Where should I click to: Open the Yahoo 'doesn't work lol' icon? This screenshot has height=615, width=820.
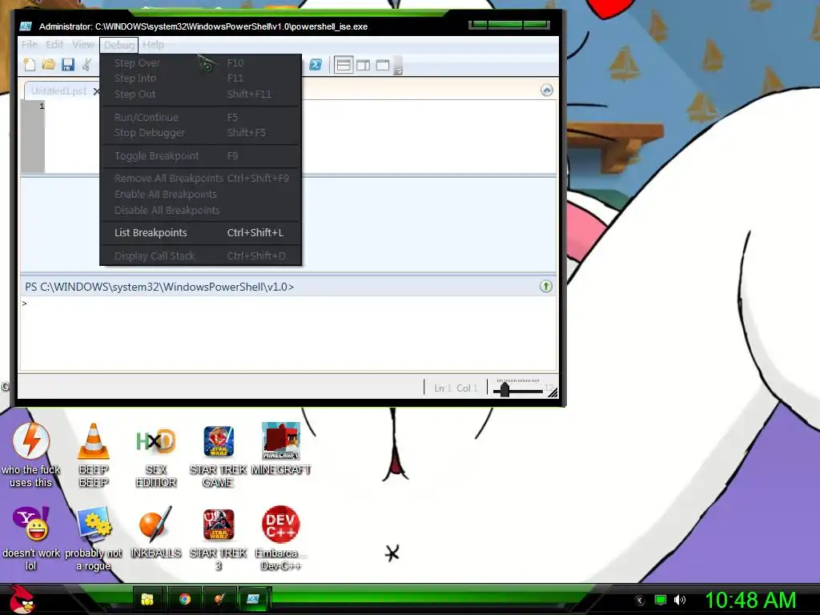coord(31,538)
